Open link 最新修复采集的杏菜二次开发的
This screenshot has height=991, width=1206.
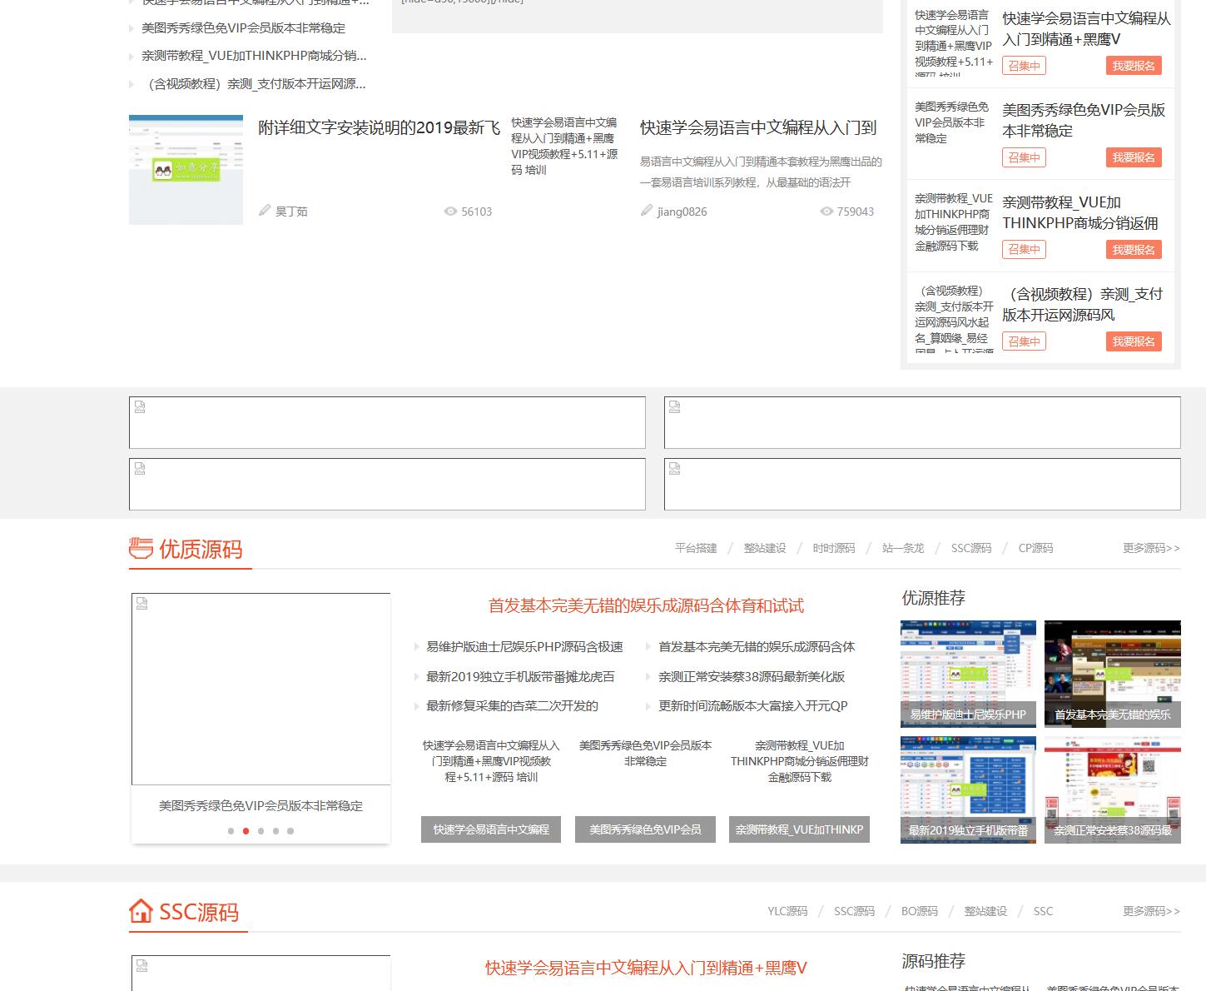pos(512,706)
